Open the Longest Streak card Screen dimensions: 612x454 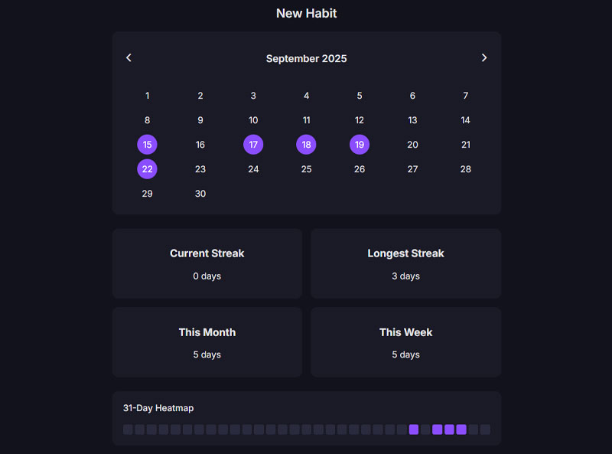405,263
